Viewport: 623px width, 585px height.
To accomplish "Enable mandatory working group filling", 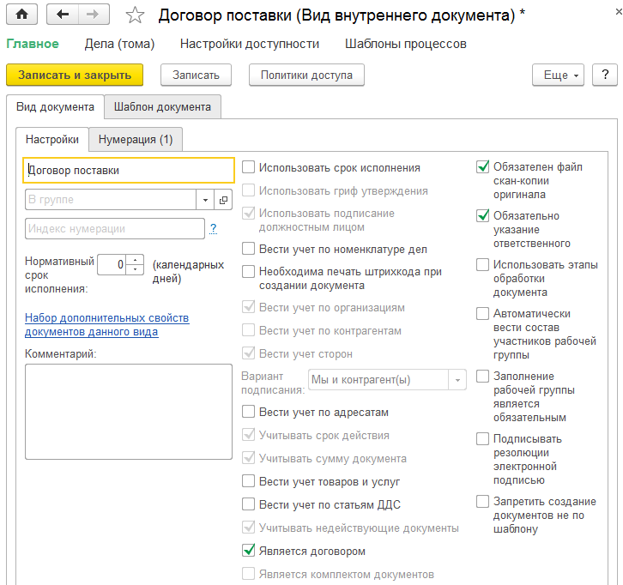I will coord(483,376).
